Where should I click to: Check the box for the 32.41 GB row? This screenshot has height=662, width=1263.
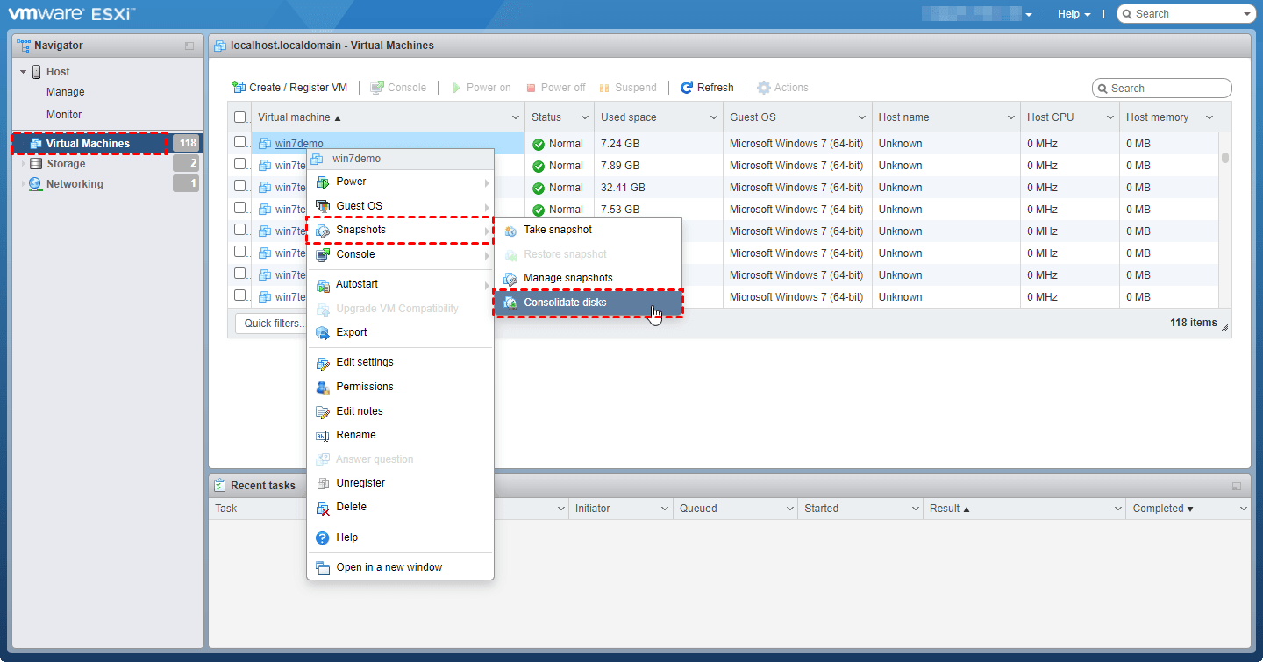point(240,185)
